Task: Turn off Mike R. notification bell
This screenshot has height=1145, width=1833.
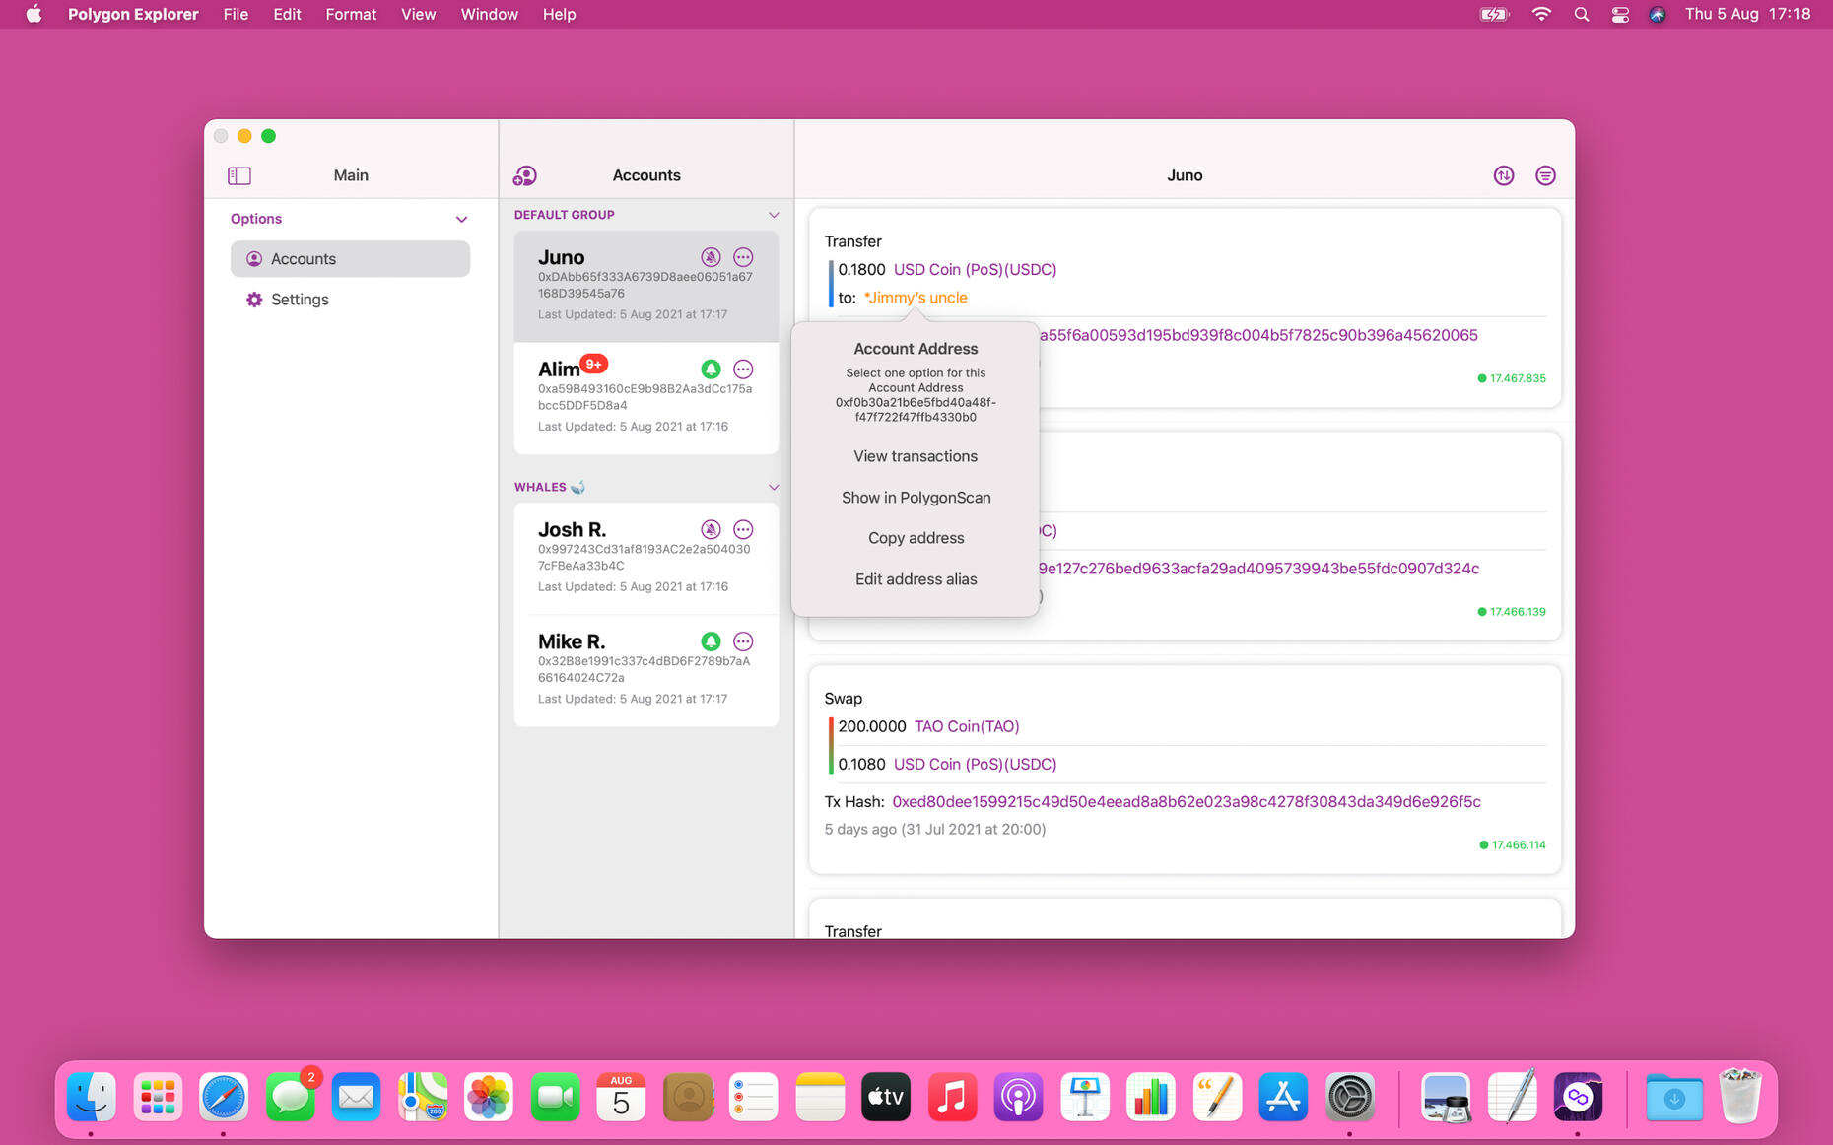Action: pyautogui.click(x=711, y=641)
